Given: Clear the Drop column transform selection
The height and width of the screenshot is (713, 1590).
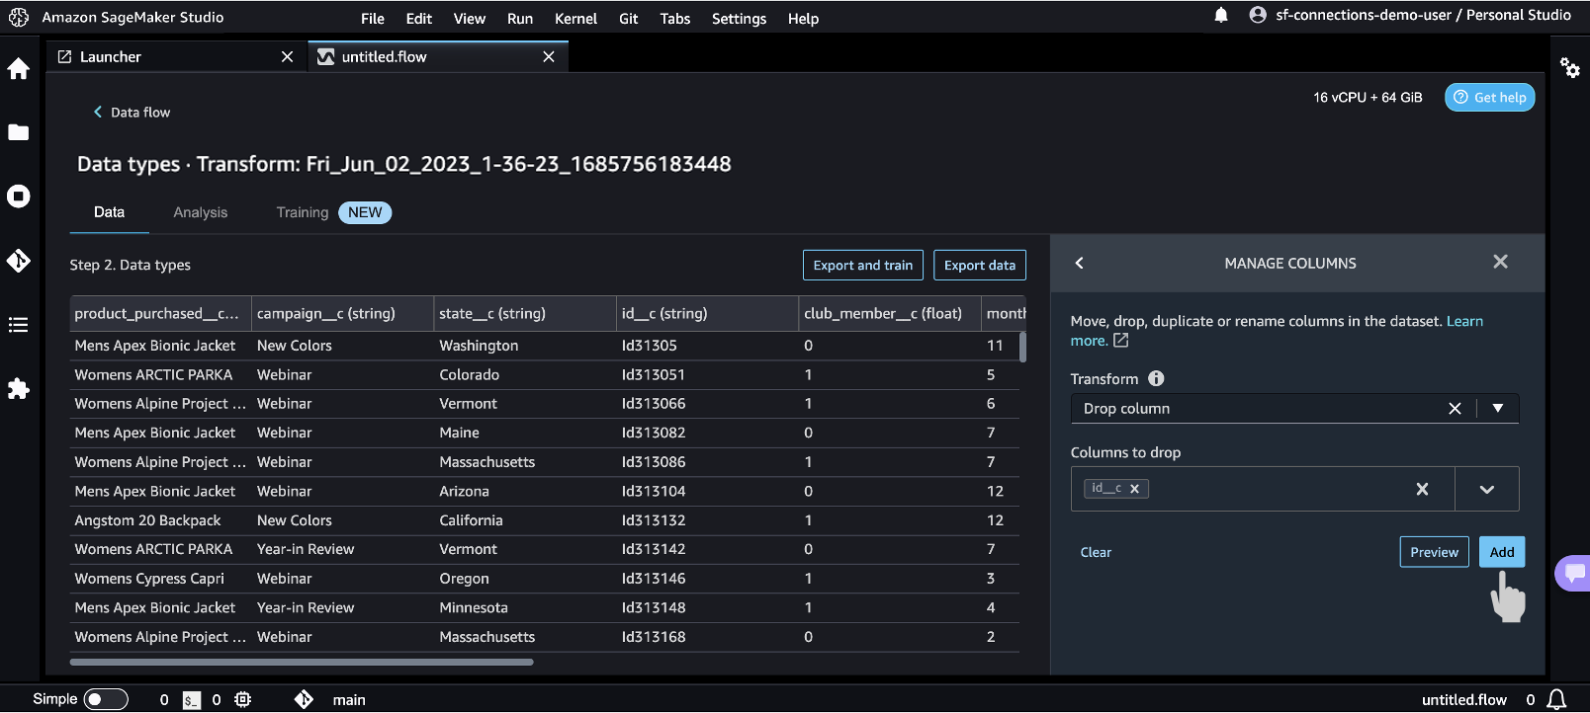Looking at the screenshot, I should pos(1455,409).
